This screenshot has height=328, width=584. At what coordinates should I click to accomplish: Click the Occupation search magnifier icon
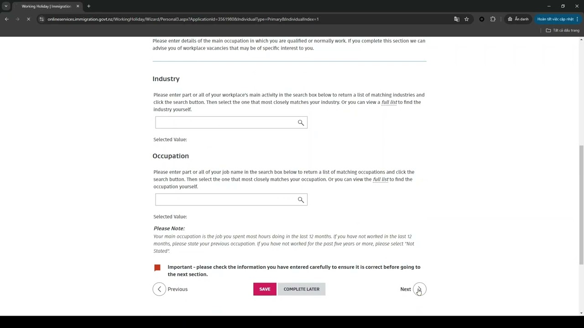[301, 200]
